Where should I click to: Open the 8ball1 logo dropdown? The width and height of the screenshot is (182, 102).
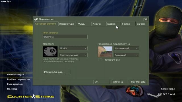(73, 48)
